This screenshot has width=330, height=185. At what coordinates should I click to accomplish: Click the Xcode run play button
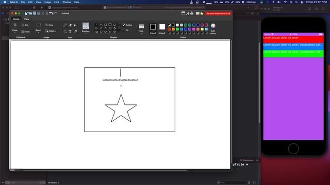42,8
